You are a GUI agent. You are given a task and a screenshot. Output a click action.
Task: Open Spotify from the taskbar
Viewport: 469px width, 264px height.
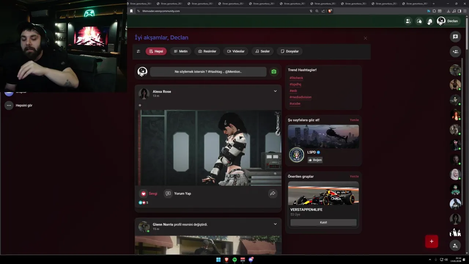pos(234,260)
